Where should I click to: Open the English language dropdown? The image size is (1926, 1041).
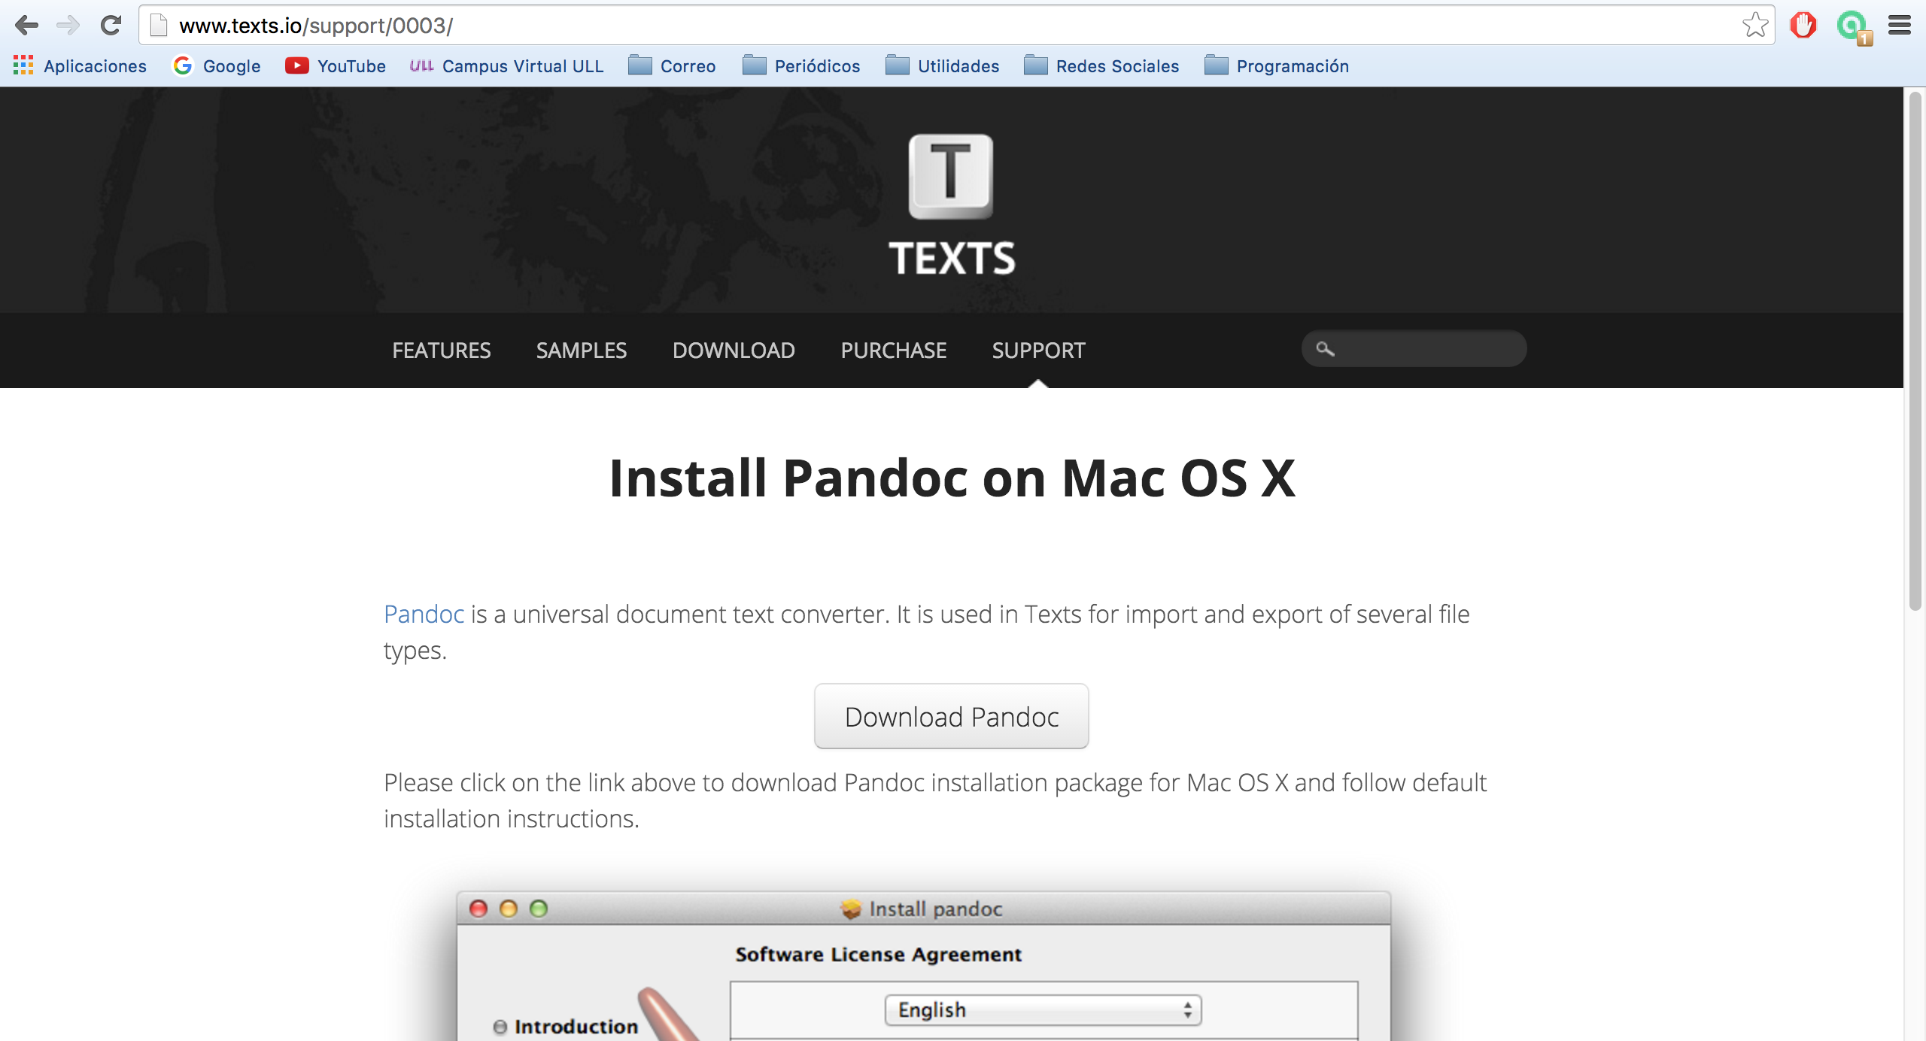point(1043,1009)
